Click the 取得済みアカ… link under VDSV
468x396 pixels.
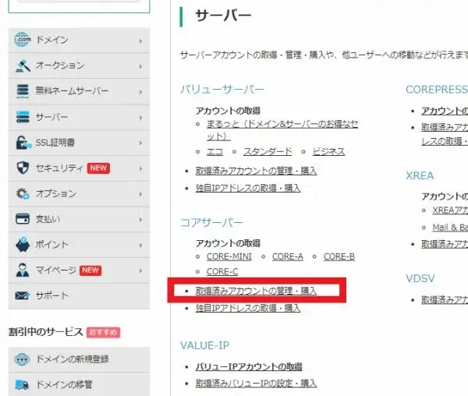click(445, 300)
